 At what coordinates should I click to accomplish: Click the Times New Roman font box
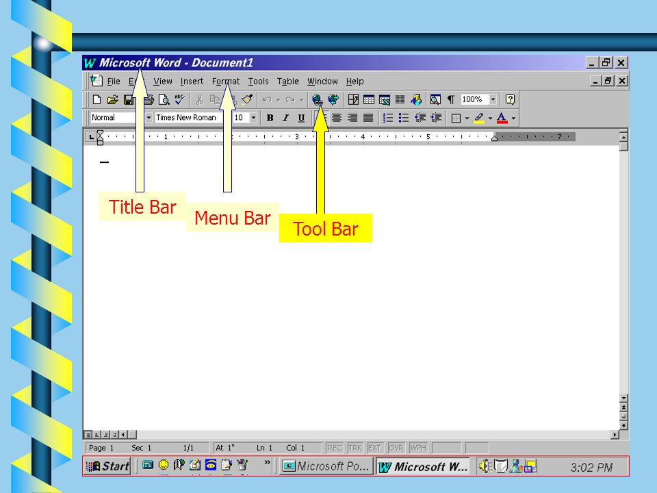point(189,118)
